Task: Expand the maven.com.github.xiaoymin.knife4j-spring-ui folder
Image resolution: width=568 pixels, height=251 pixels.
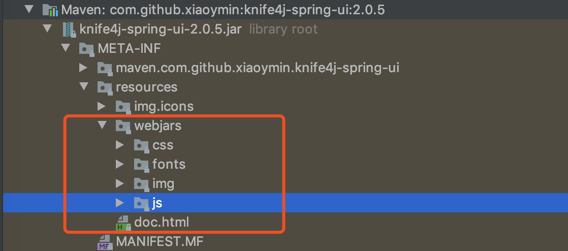Action: 83,68
